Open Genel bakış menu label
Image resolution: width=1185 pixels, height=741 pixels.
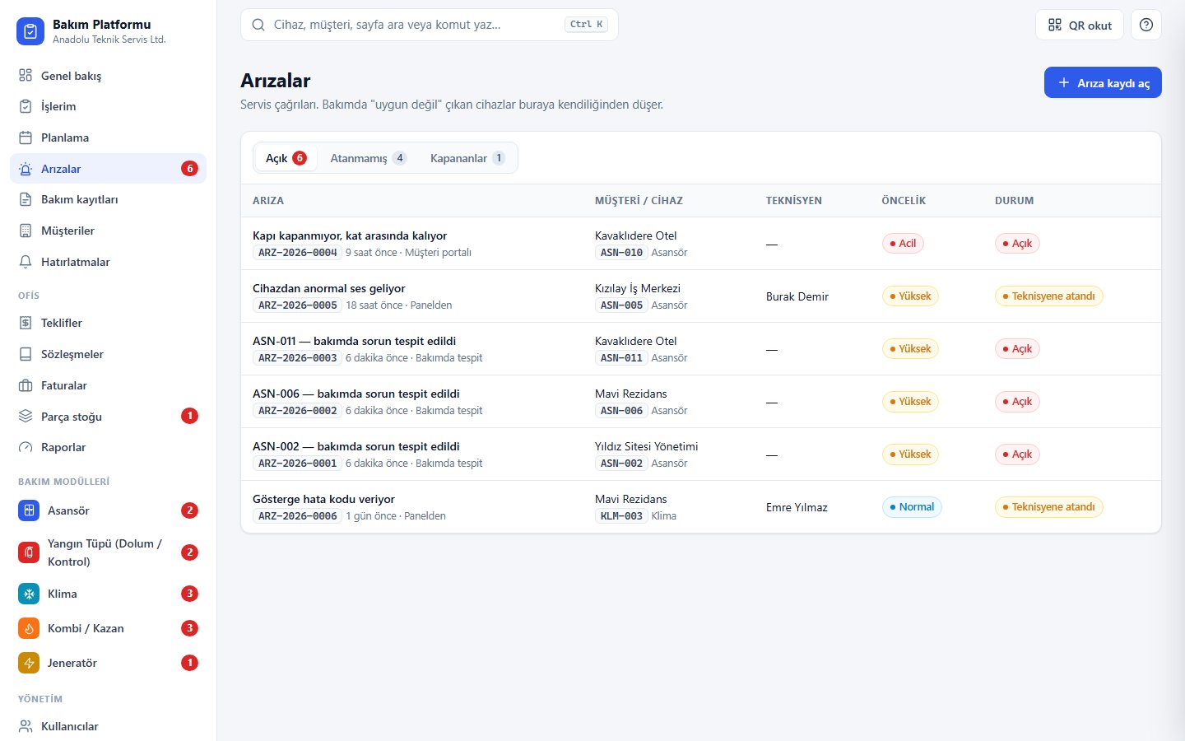point(71,76)
